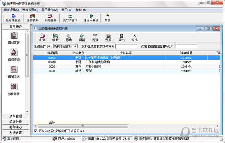Click reader number 2889974 cell

tap(186, 66)
